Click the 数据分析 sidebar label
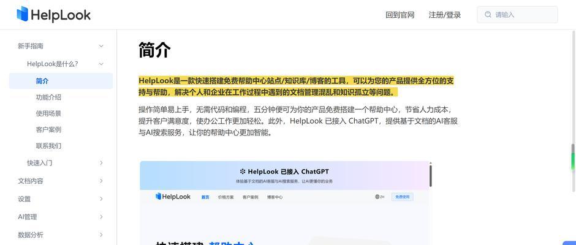576x245 pixels. [31, 235]
